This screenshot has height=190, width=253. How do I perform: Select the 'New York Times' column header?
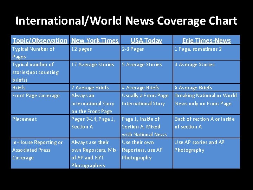tap(95, 40)
